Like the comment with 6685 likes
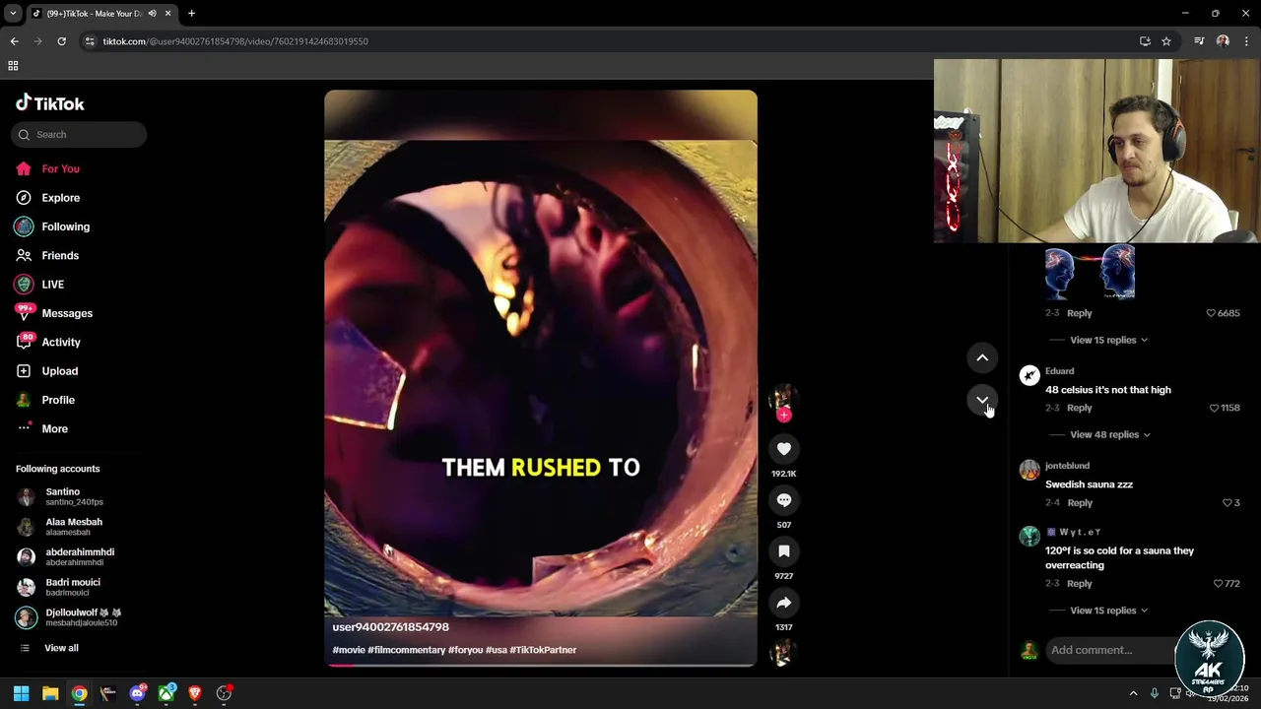This screenshot has height=709, width=1261. (1211, 313)
